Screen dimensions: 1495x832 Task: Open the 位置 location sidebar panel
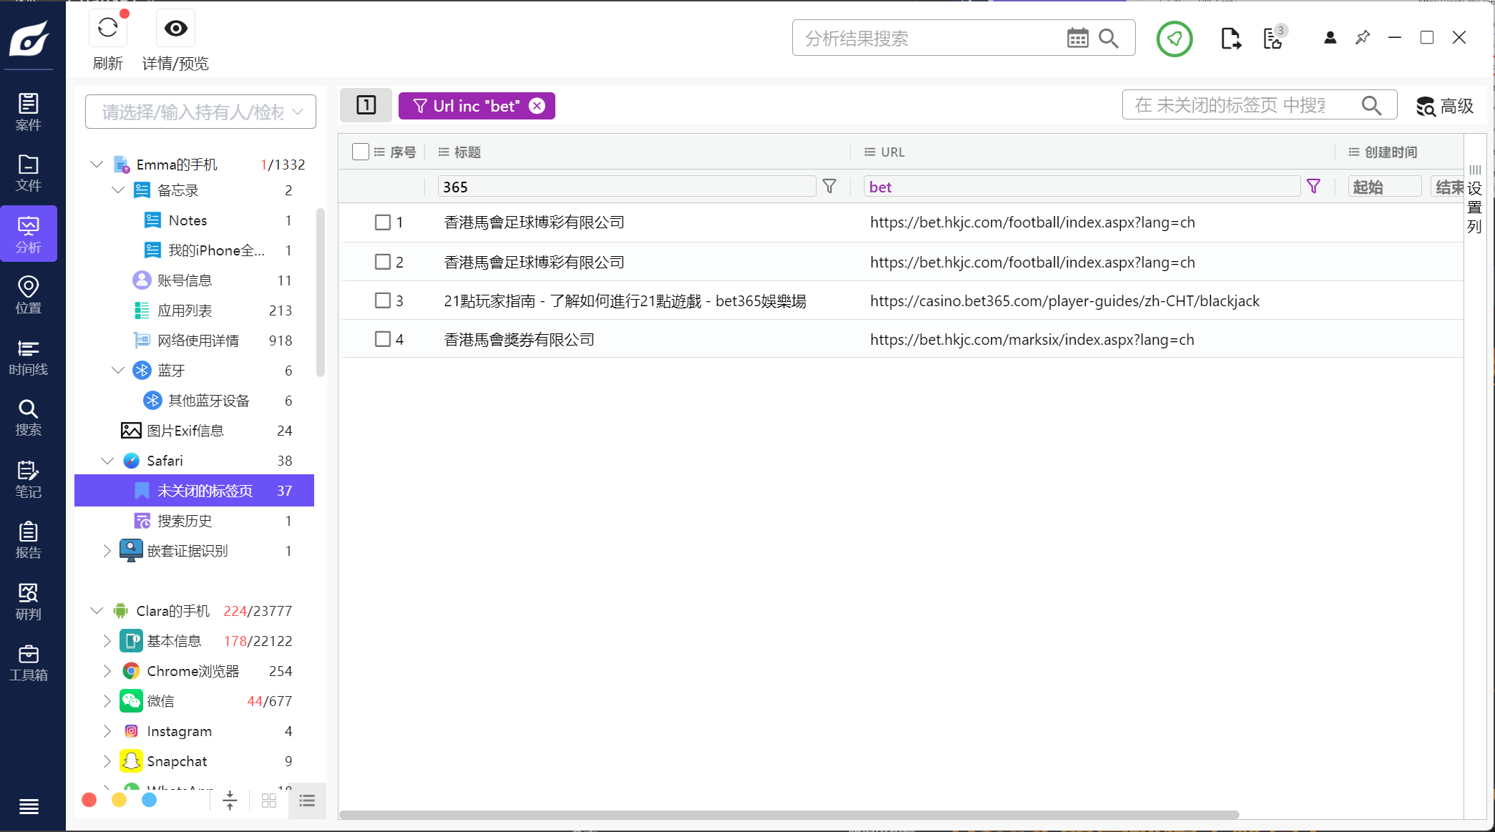pyautogui.click(x=28, y=295)
